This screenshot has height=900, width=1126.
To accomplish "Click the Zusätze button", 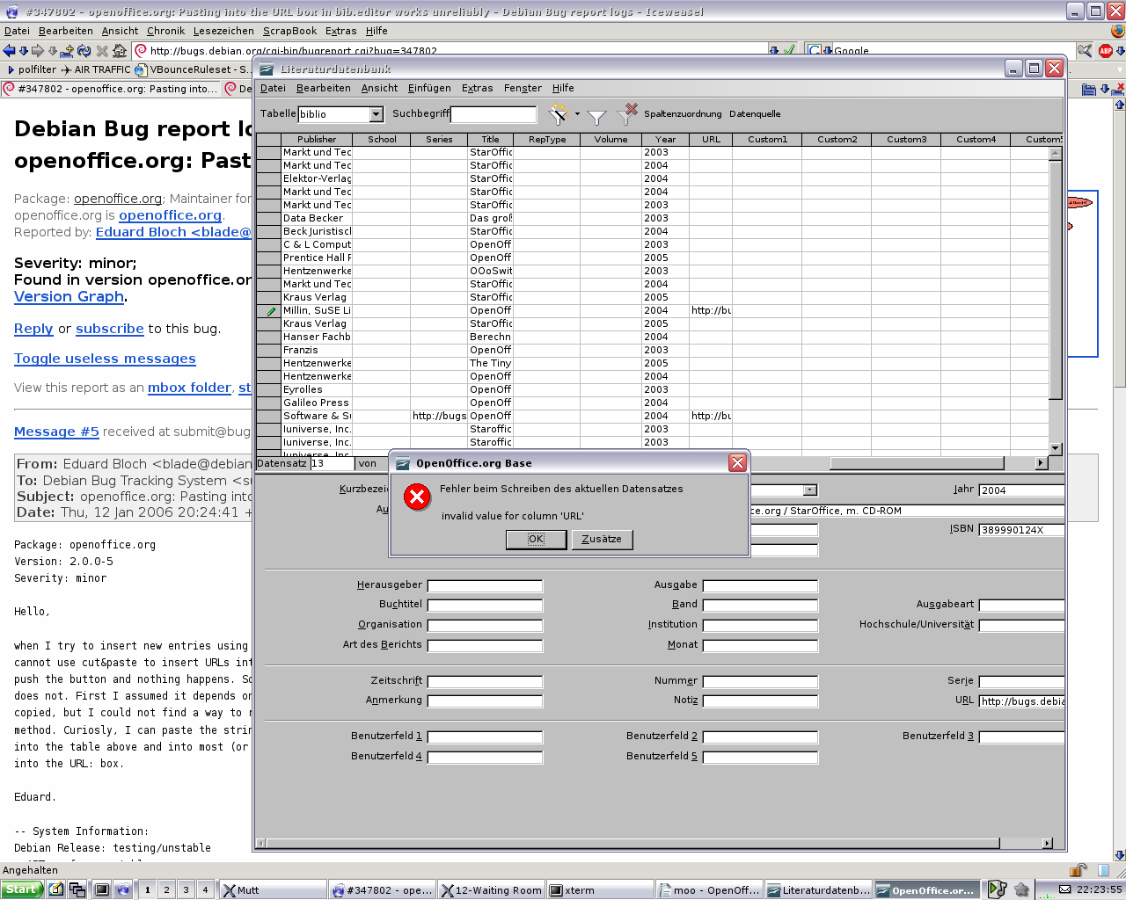I will click(602, 540).
